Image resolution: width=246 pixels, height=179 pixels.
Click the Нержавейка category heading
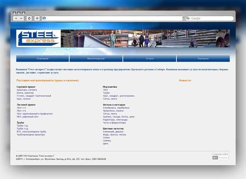click(x=110, y=87)
